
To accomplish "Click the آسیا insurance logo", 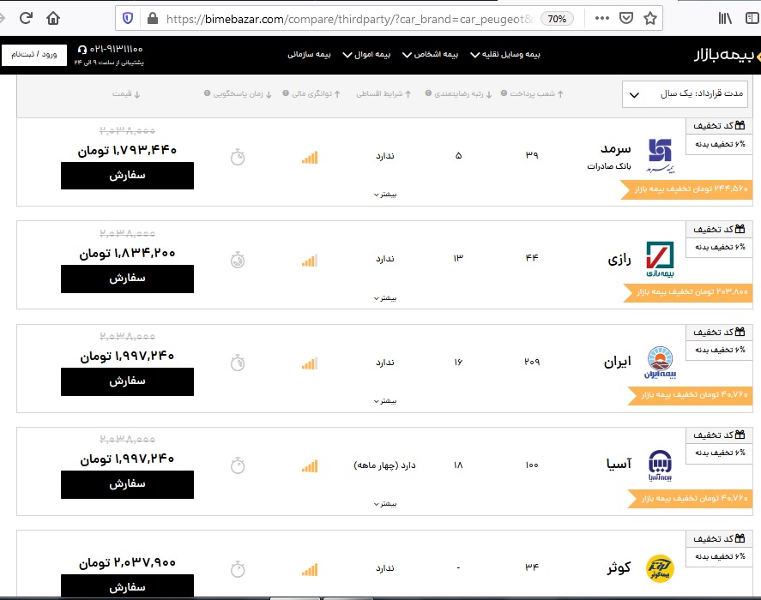I will (x=660, y=465).
